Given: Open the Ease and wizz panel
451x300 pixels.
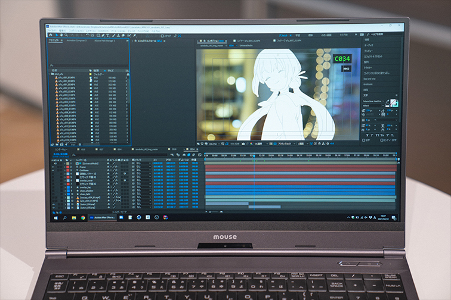Looking at the screenshot, I should click(370, 79).
